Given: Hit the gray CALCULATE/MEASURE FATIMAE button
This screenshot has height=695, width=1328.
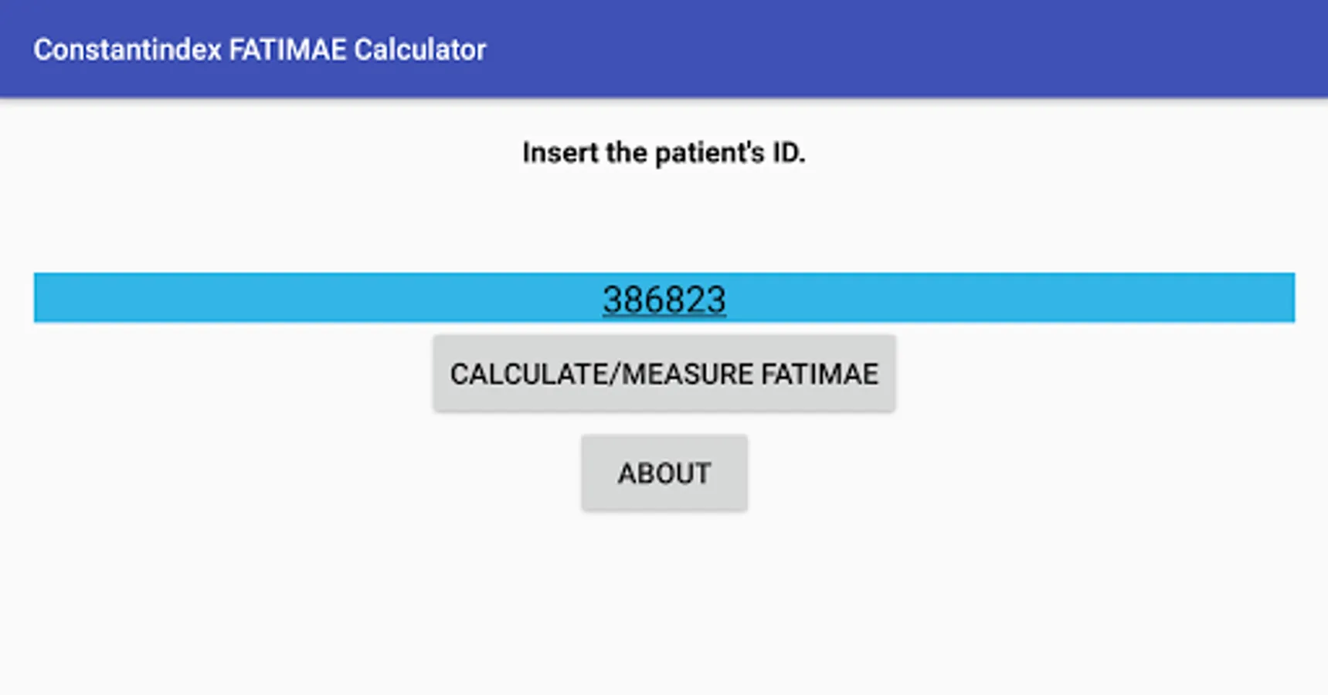Looking at the screenshot, I should (x=664, y=374).
